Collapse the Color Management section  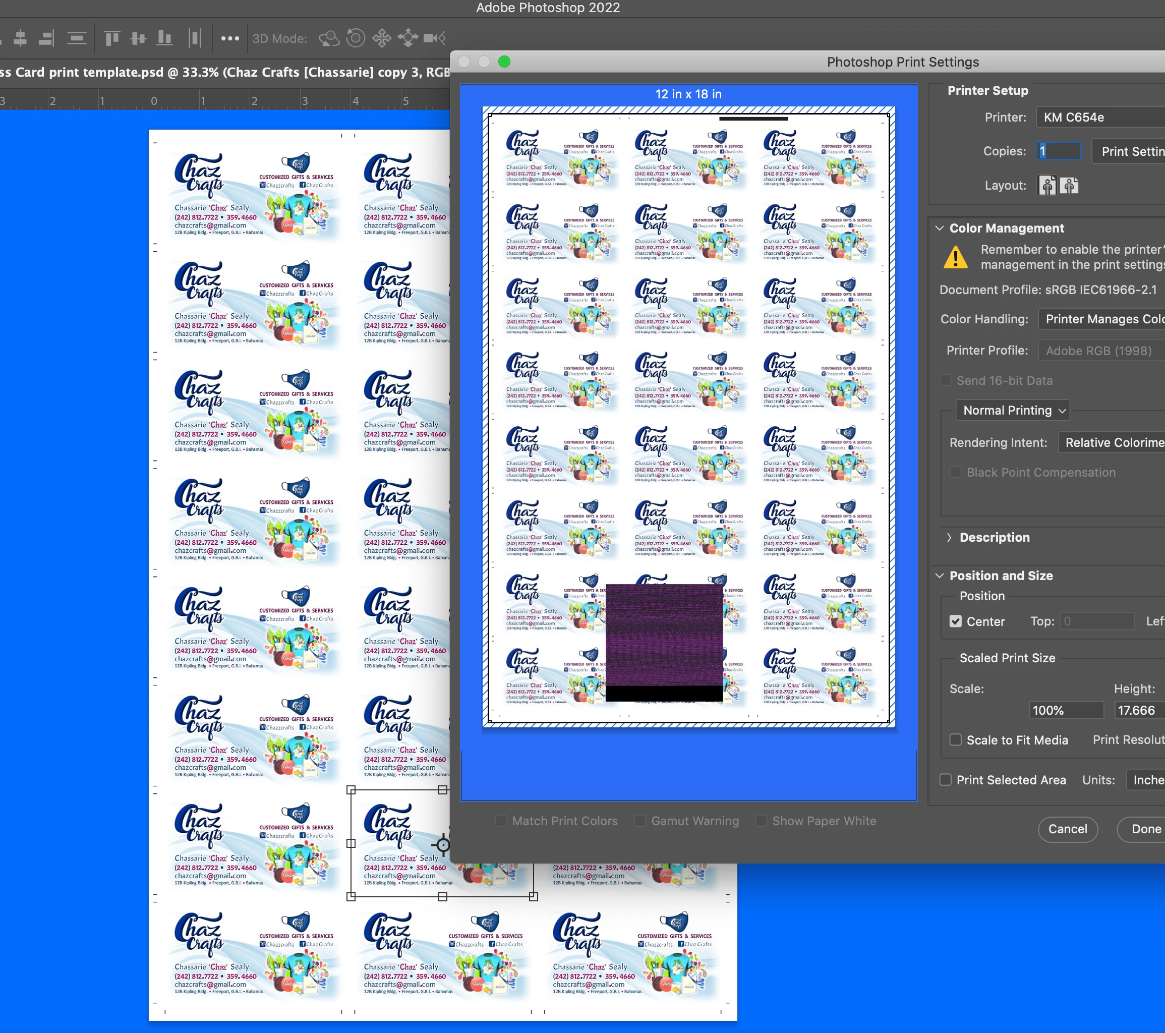point(940,228)
